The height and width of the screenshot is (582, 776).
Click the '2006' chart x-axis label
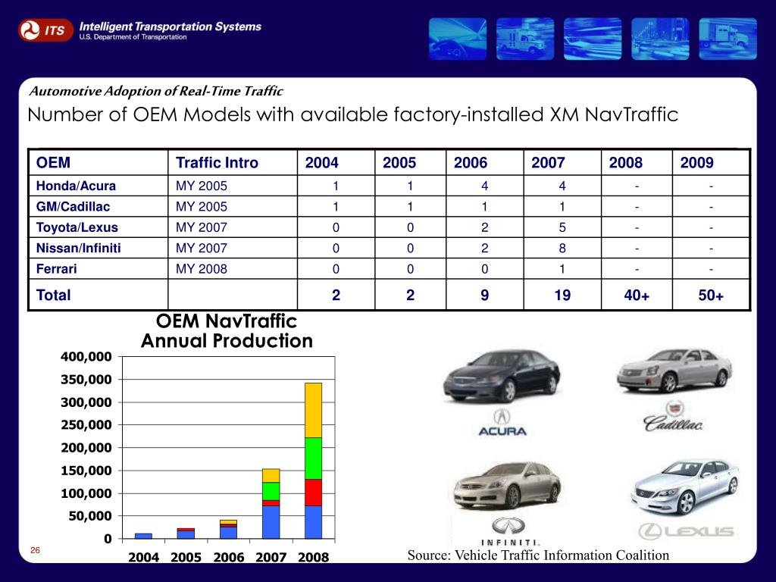click(x=229, y=557)
